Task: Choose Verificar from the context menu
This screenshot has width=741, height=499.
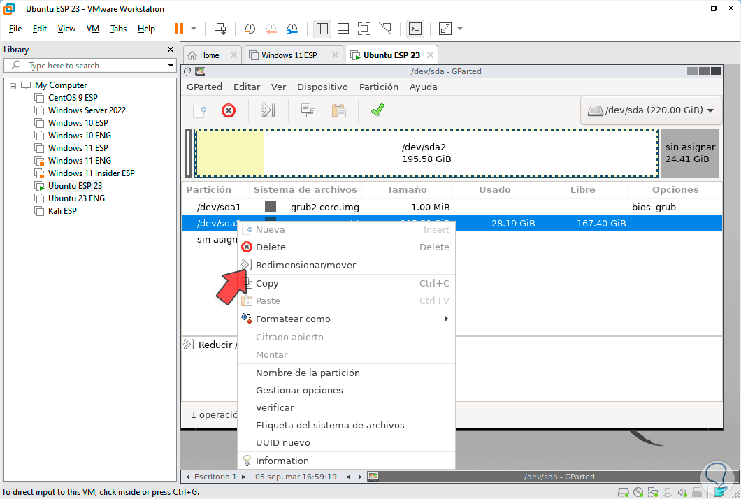Action: coord(346,408)
